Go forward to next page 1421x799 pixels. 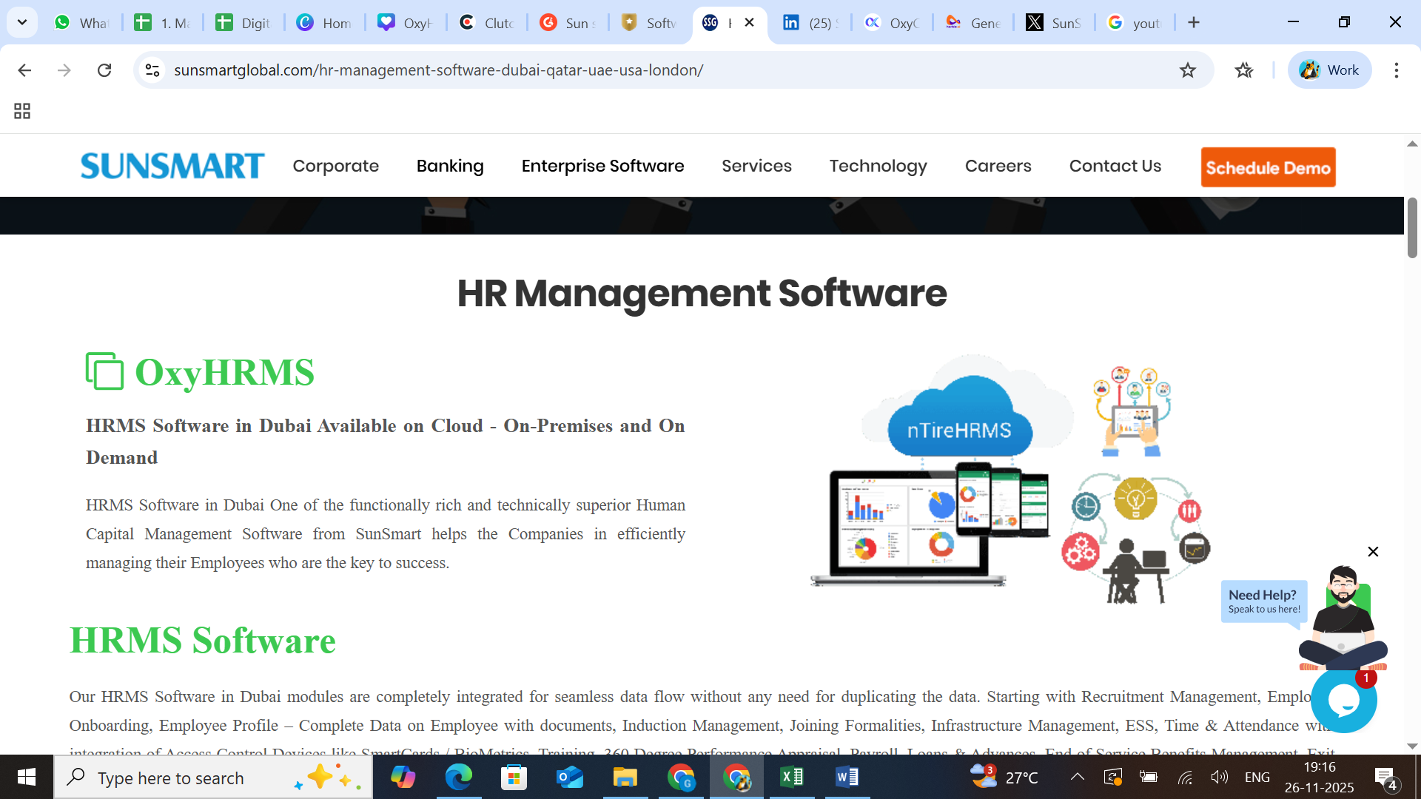[64, 70]
